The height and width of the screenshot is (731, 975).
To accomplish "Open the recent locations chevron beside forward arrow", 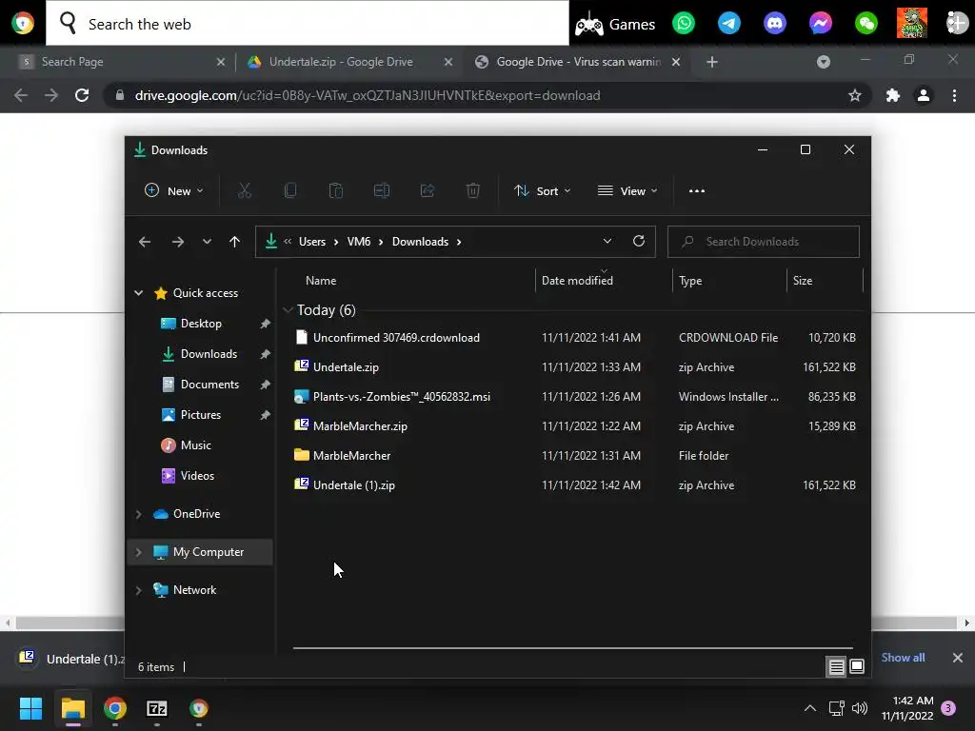I will coord(207,242).
